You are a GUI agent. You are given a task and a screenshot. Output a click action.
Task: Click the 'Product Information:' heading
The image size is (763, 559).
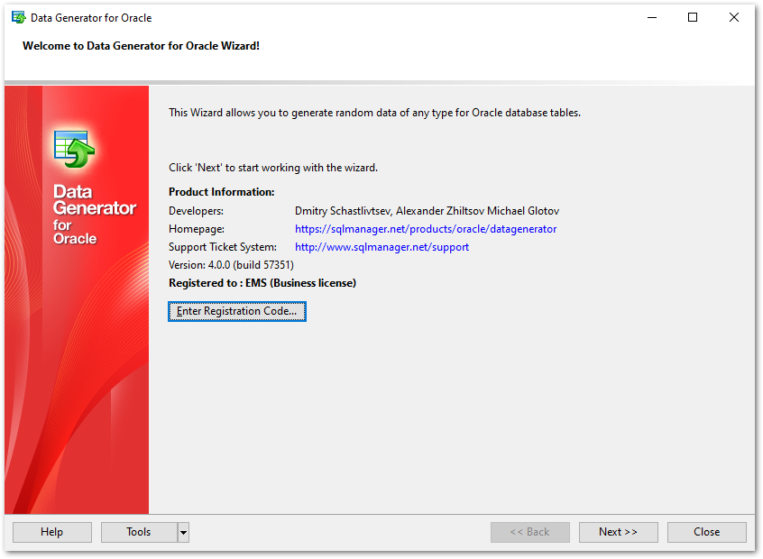pos(221,192)
